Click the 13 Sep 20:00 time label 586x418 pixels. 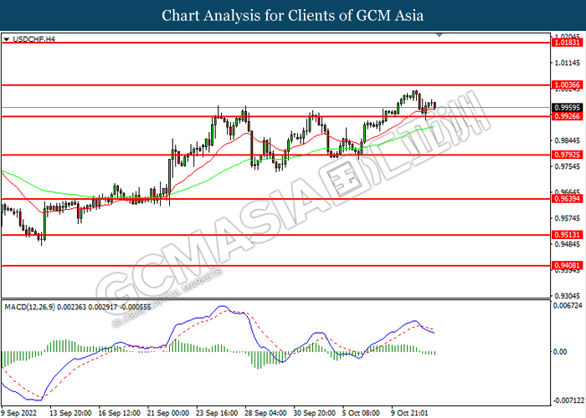pyautogui.click(x=70, y=413)
